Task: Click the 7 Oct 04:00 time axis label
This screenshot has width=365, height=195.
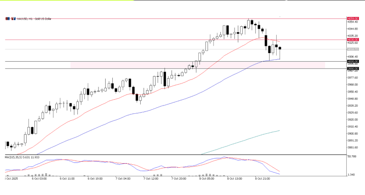Action: [x=123, y=178]
